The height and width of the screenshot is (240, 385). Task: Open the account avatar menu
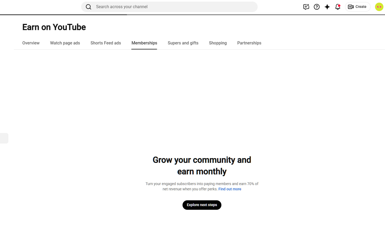point(379,7)
